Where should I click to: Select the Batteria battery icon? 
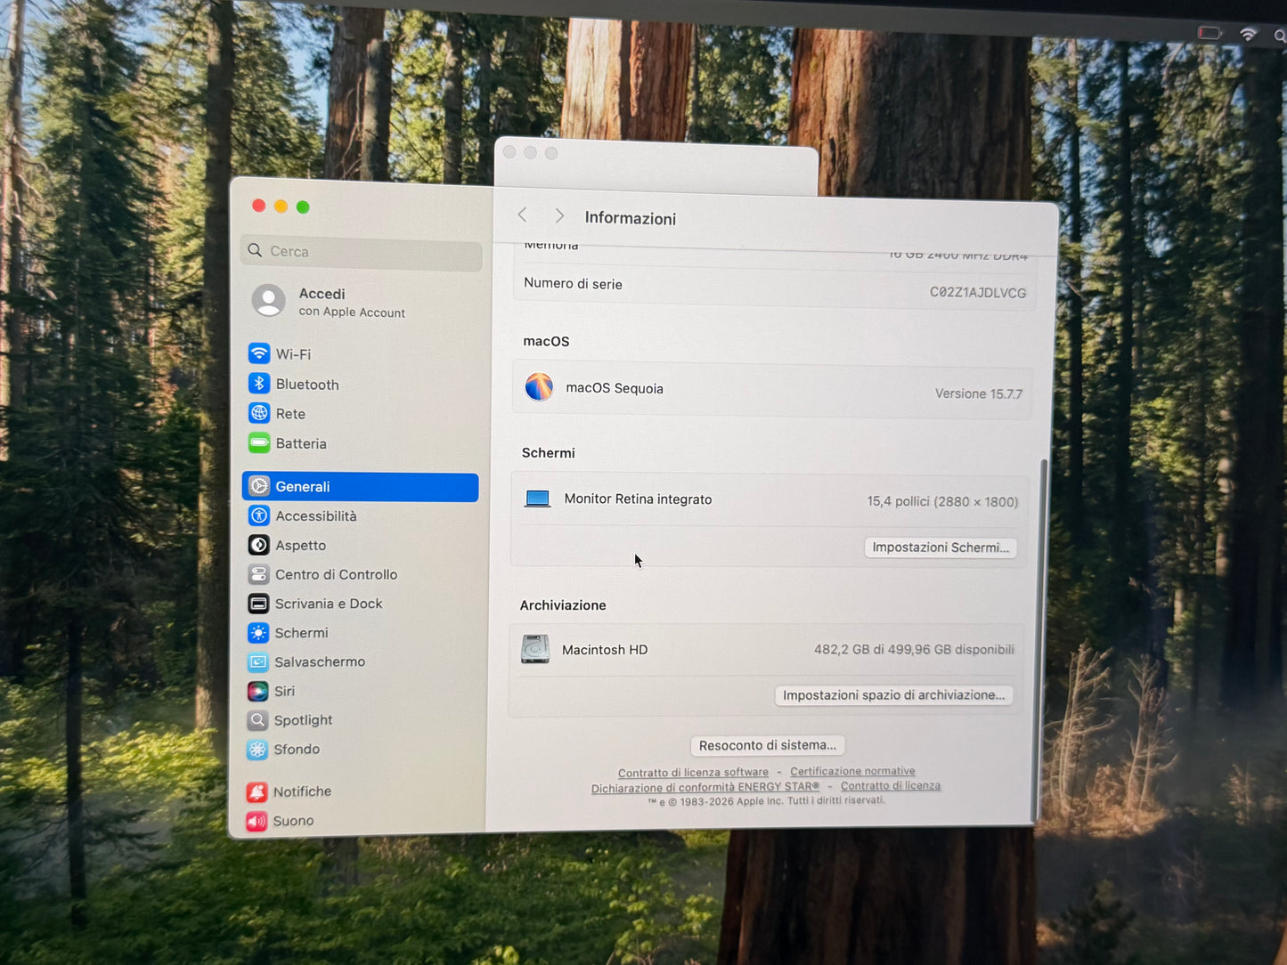(259, 442)
